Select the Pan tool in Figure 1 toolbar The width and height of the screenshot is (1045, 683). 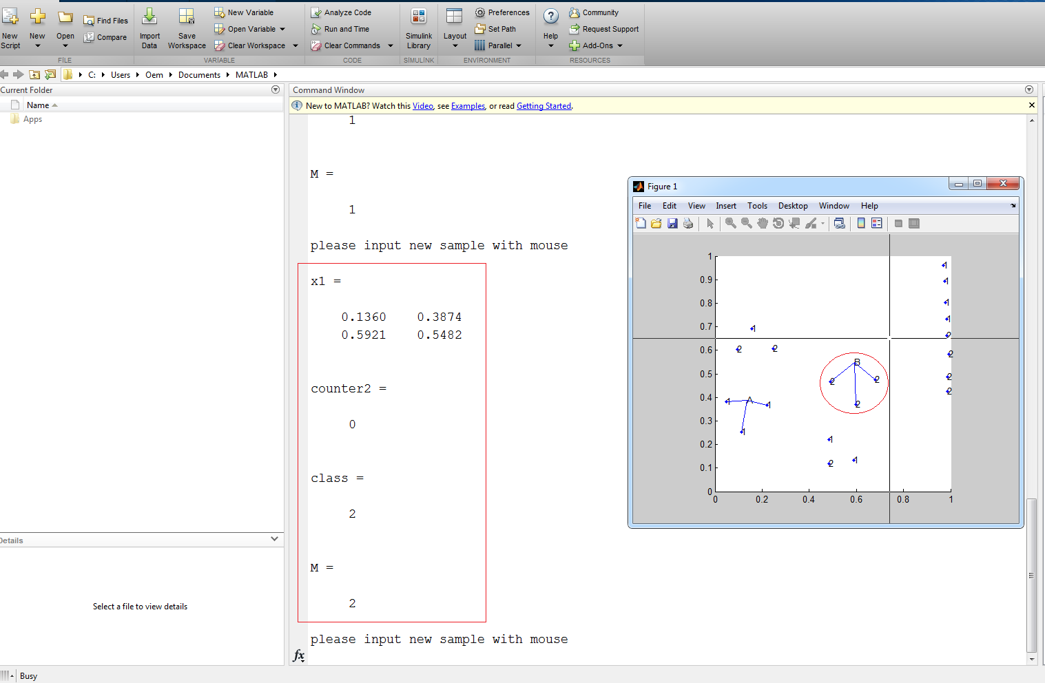coord(763,223)
